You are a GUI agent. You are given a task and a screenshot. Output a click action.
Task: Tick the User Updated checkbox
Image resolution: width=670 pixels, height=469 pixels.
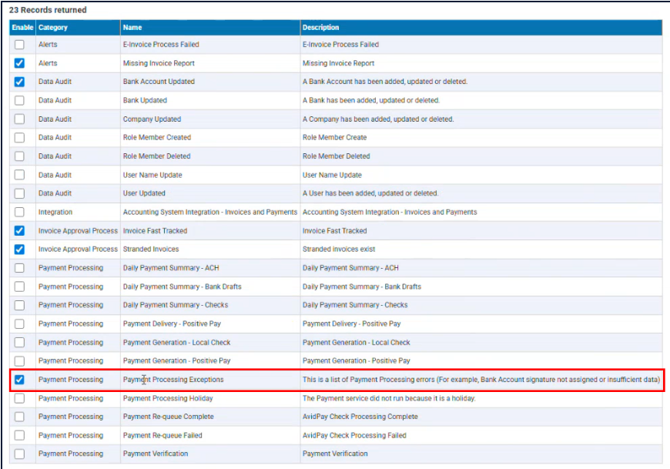click(19, 193)
